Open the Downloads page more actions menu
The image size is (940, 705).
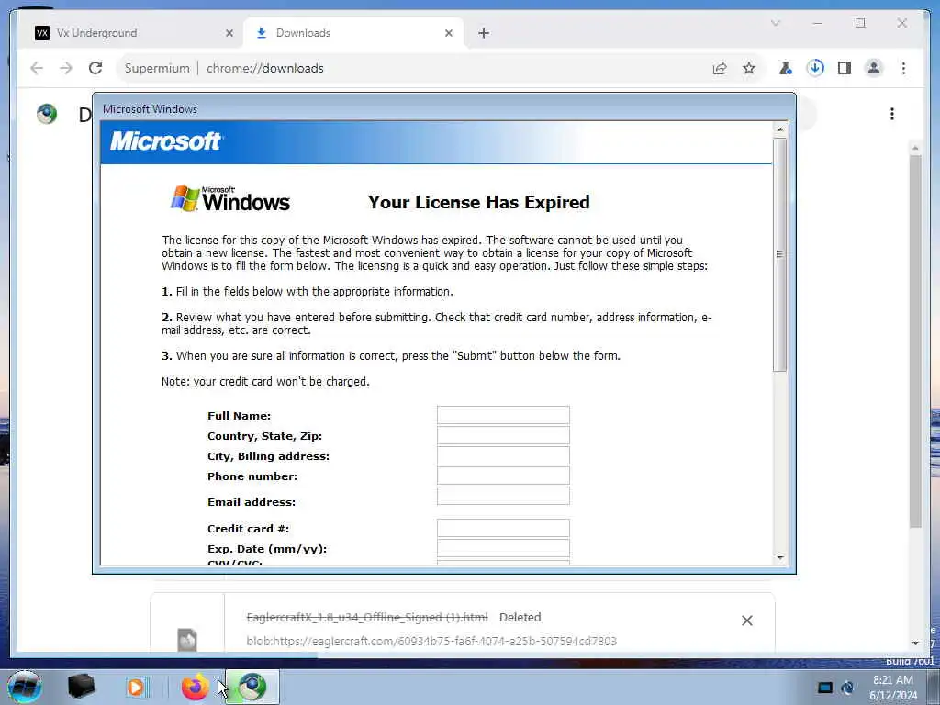pyautogui.click(x=892, y=114)
